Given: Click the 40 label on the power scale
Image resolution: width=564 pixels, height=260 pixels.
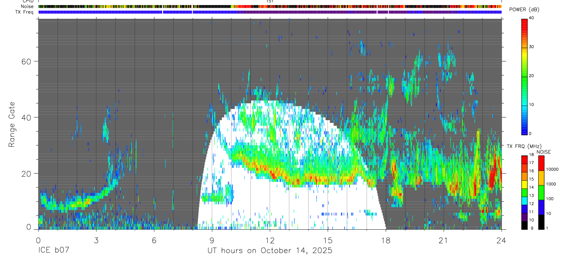Looking at the screenshot, I should pyautogui.click(x=531, y=18).
